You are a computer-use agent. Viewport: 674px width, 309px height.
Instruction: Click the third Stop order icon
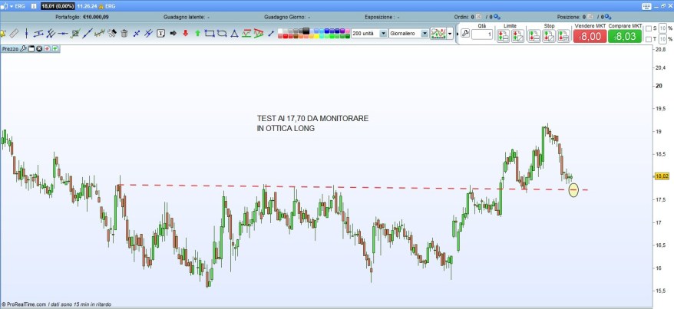(563, 36)
